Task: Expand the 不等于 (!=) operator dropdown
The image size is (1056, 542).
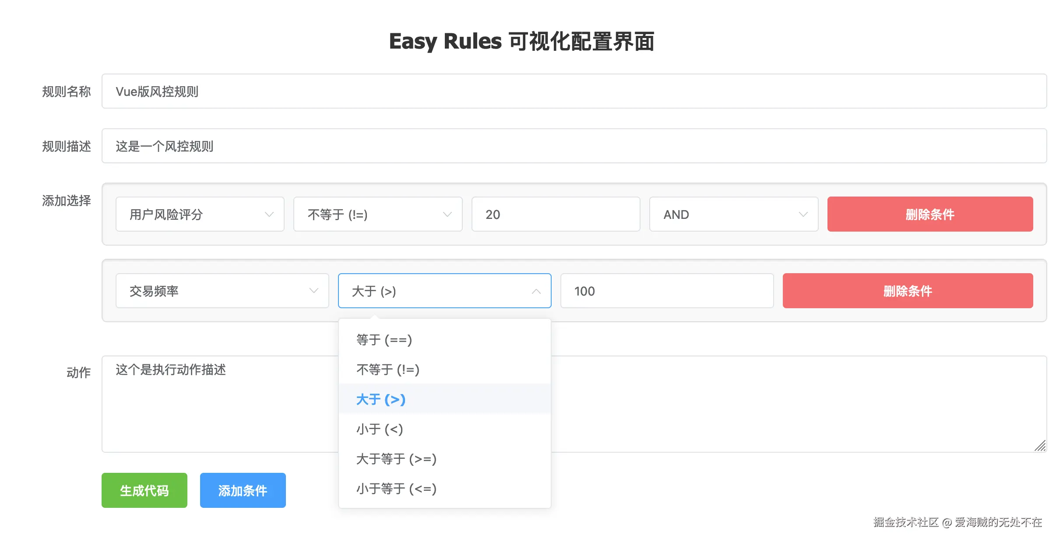Action: tap(377, 214)
